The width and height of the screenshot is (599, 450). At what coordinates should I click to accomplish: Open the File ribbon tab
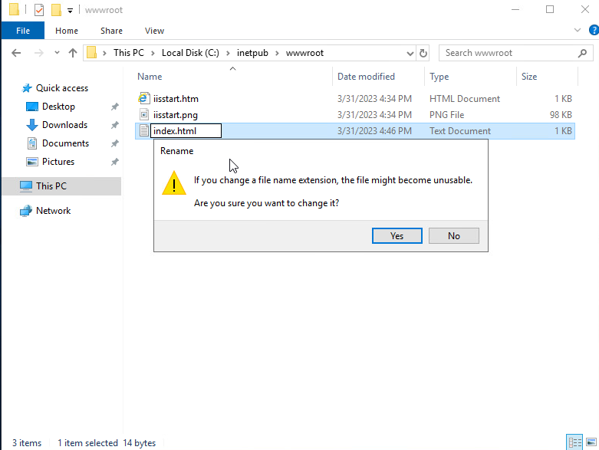[x=23, y=31]
